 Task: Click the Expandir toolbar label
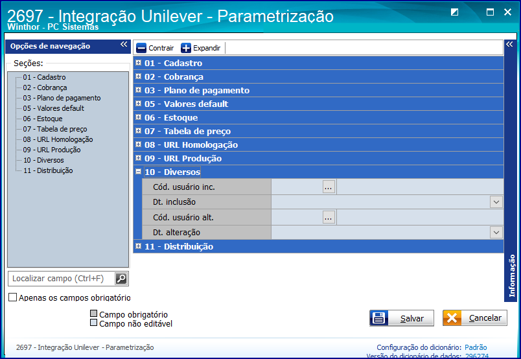pos(207,48)
